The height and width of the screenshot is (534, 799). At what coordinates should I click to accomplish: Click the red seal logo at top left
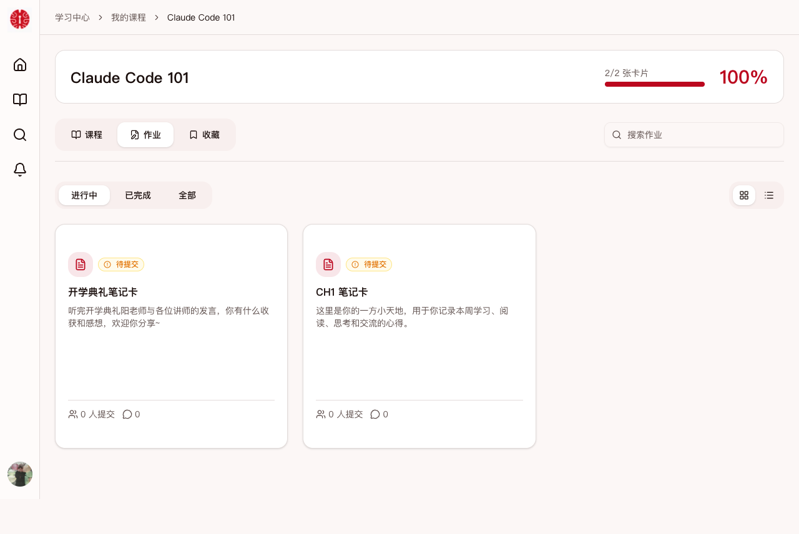pyautogui.click(x=19, y=19)
